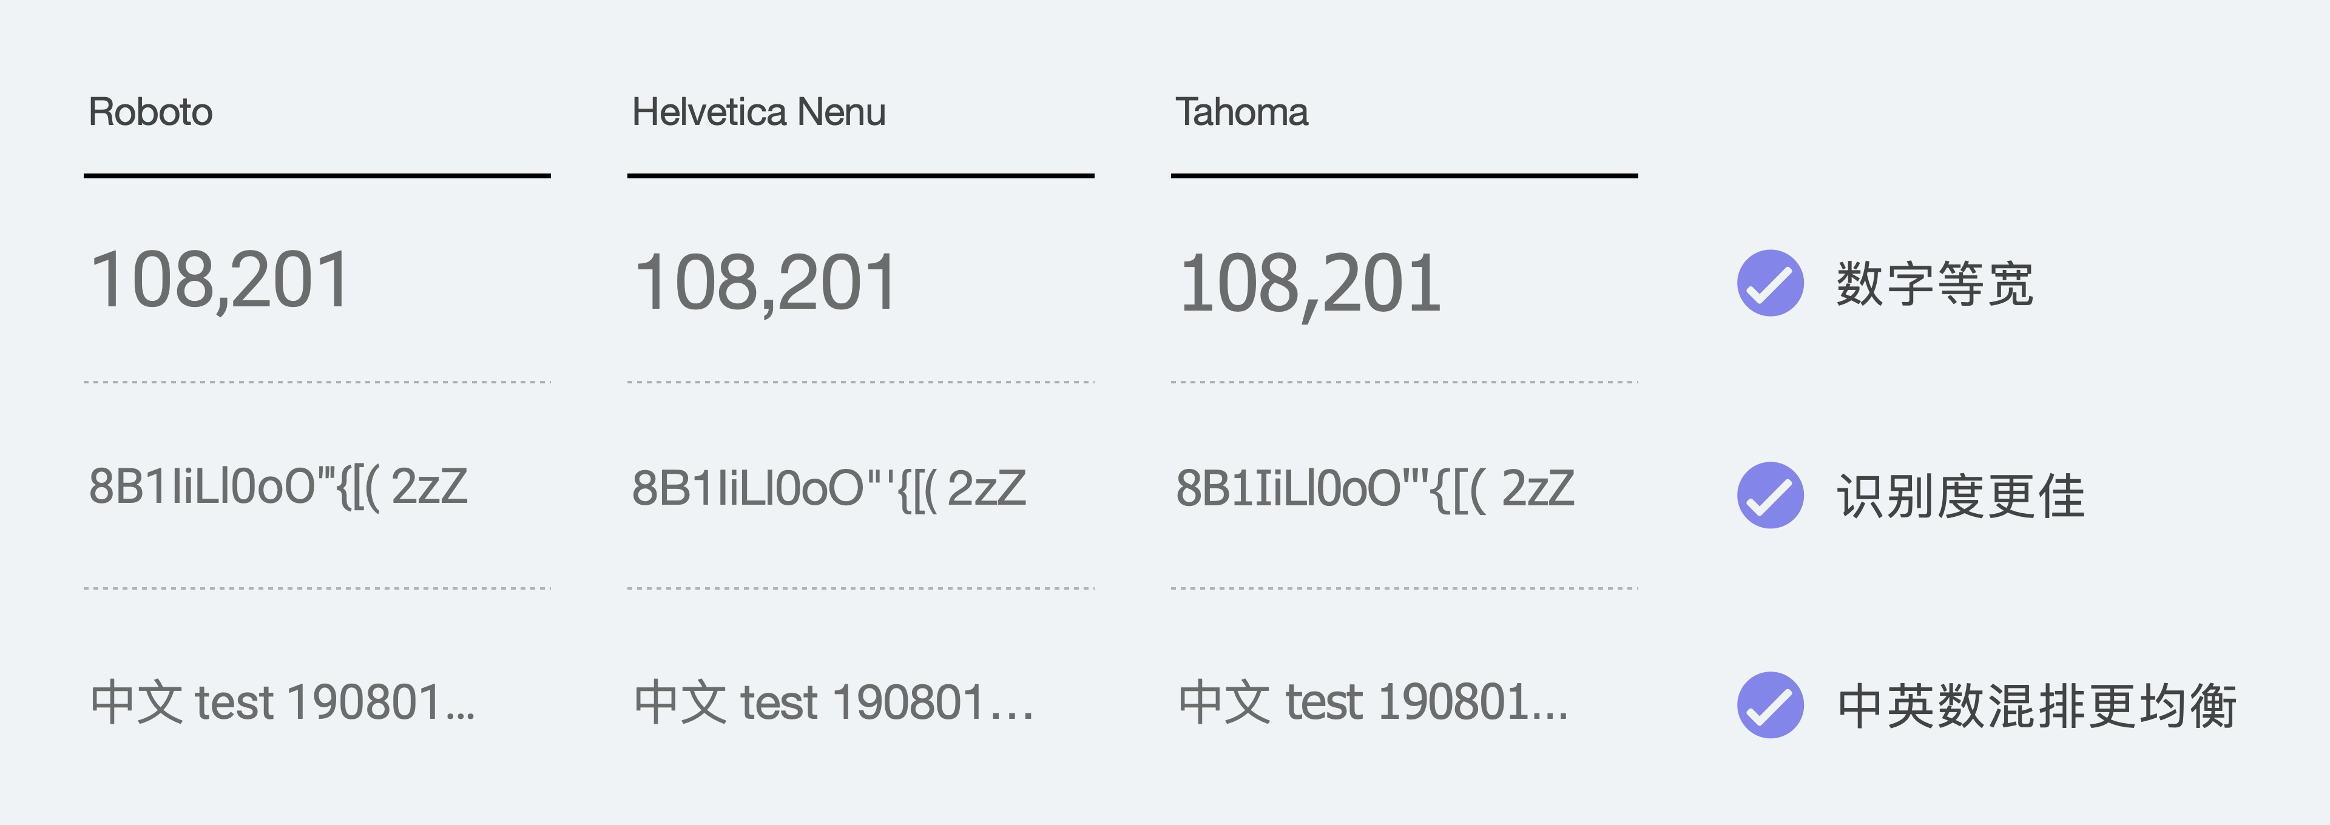Select the Helvetica Nenu column heading
Viewport: 2330px width, 825px height.
click(x=758, y=112)
